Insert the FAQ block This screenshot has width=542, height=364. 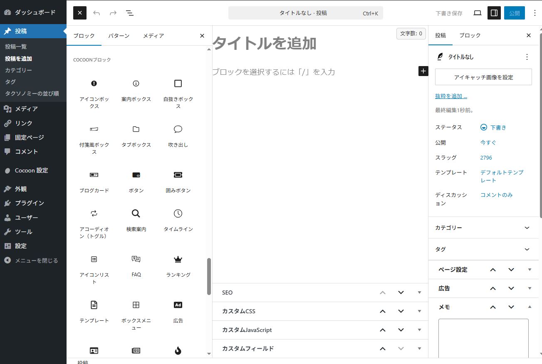[x=136, y=269]
